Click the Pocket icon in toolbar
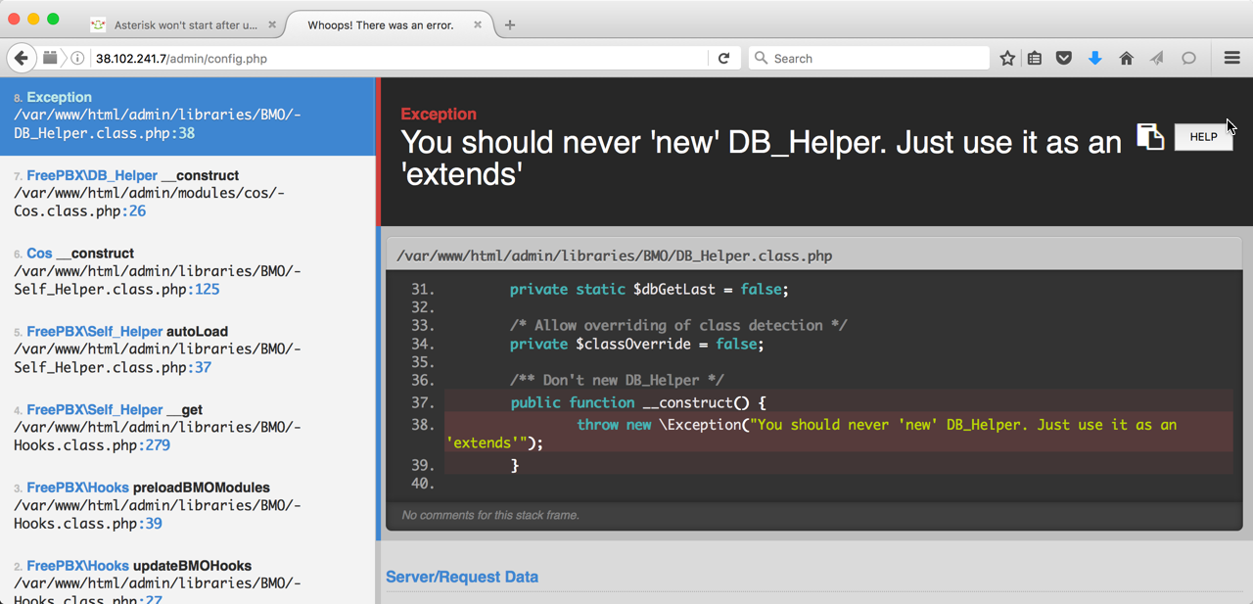 tap(1064, 59)
